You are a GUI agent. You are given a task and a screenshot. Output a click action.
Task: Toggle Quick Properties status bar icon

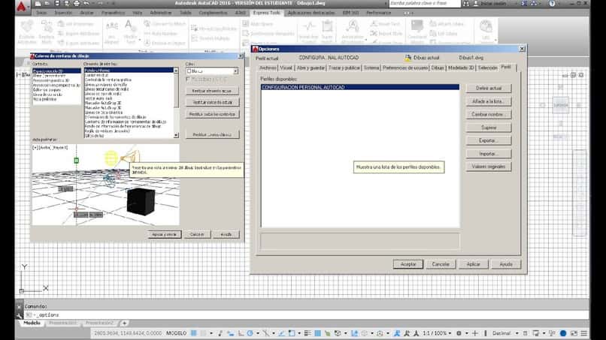526,333
